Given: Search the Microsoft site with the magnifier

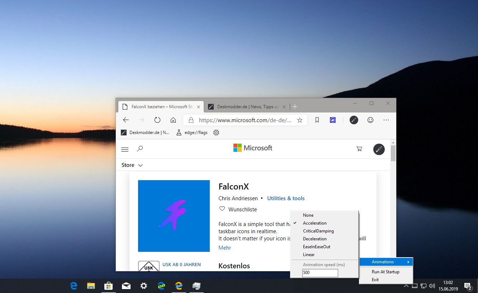Looking at the screenshot, I should click(x=140, y=148).
